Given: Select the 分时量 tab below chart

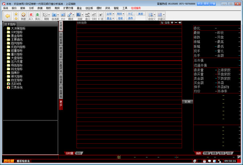Looking at the screenshot, I should (x=69, y=153).
